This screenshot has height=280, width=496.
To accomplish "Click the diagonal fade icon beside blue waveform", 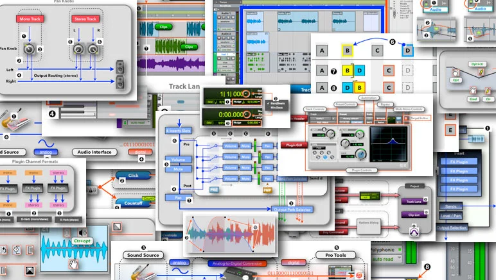I will pyautogui.click(x=117, y=227).
